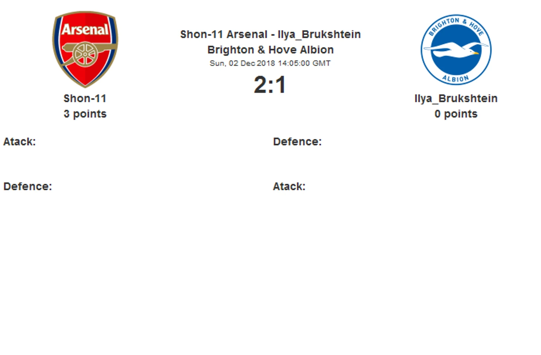Expand the Defence section on Ilya_Brukshtein's side
This screenshot has width=541, height=355.
click(297, 142)
